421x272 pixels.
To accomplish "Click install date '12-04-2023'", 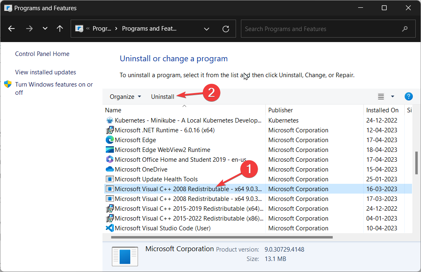I will coord(381,130).
